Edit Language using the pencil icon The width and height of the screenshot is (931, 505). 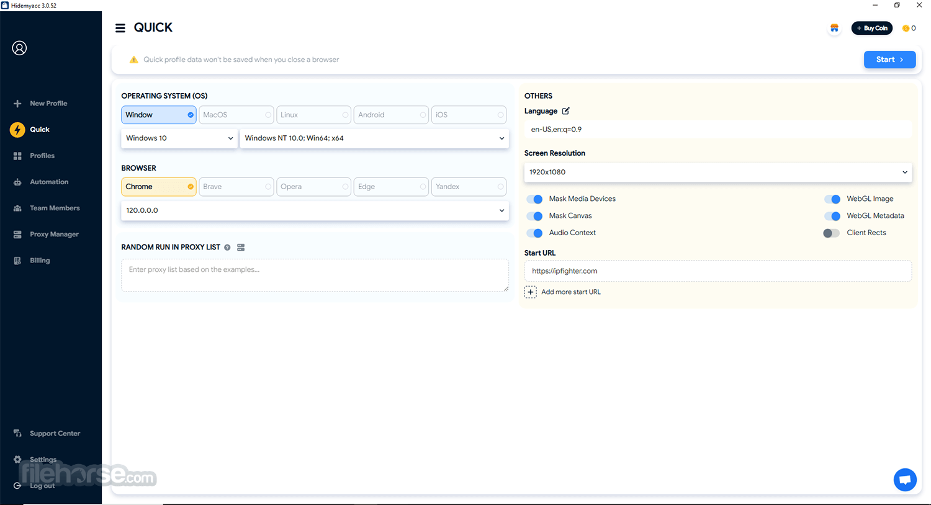pos(565,111)
